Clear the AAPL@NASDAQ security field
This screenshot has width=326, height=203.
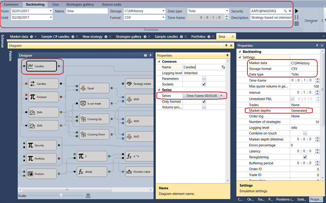coord(290,11)
